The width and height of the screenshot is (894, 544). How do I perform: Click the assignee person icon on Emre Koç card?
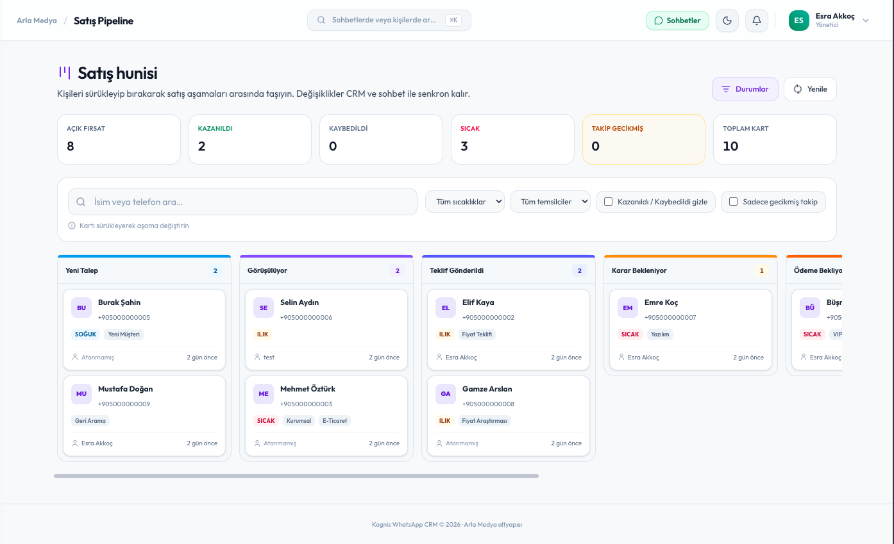coord(621,358)
